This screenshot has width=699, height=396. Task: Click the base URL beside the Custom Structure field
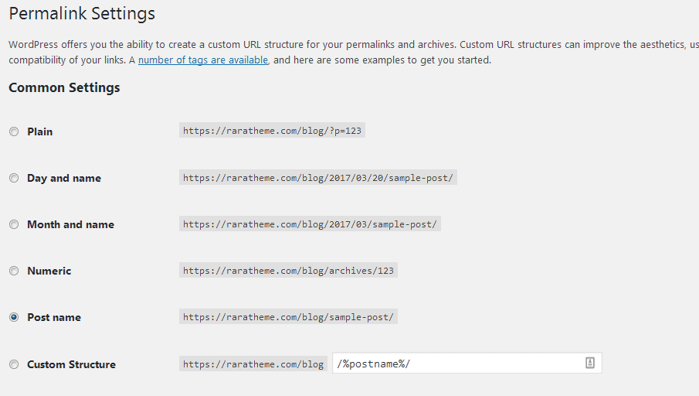pyautogui.click(x=253, y=364)
